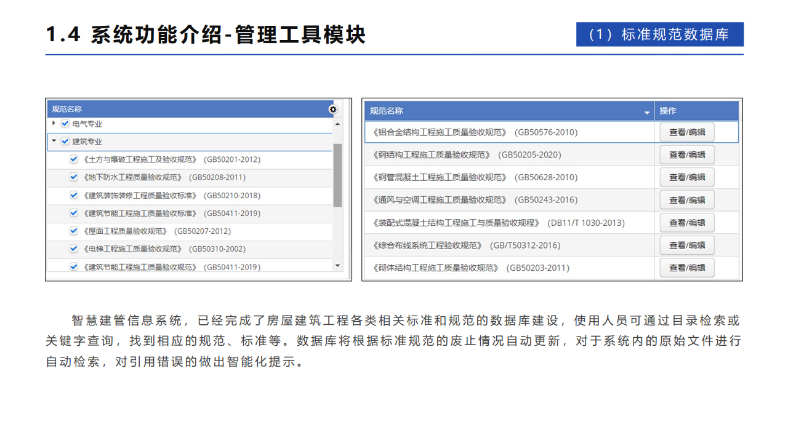788x443 pixels.
Task: Open the gear settings icon in tree header
Action: click(x=333, y=110)
